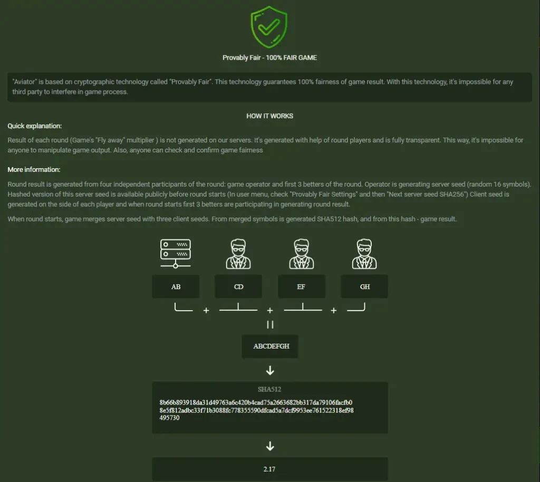
Task: Click the HOW IT WORKS heading
Action: pos(269,116)
